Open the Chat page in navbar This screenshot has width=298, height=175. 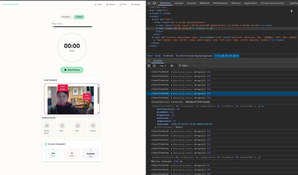(123, 4)
